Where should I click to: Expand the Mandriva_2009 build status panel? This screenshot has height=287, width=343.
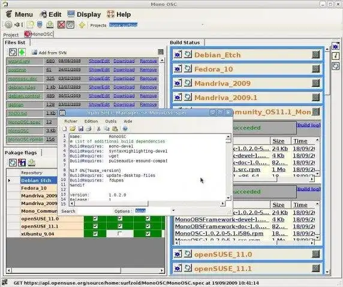coord(315,83)
